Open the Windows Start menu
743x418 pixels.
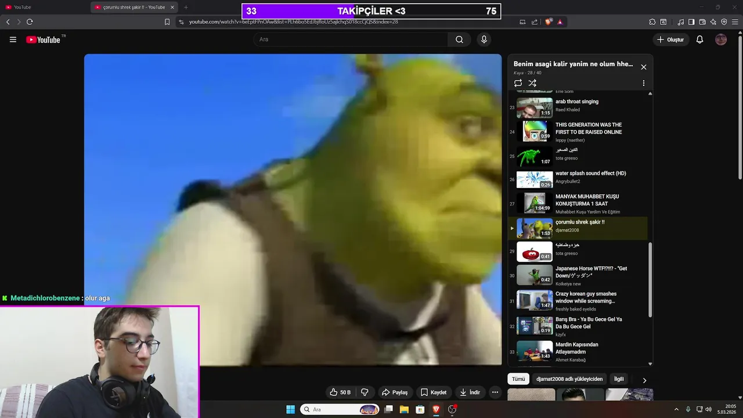click(290, 409)
